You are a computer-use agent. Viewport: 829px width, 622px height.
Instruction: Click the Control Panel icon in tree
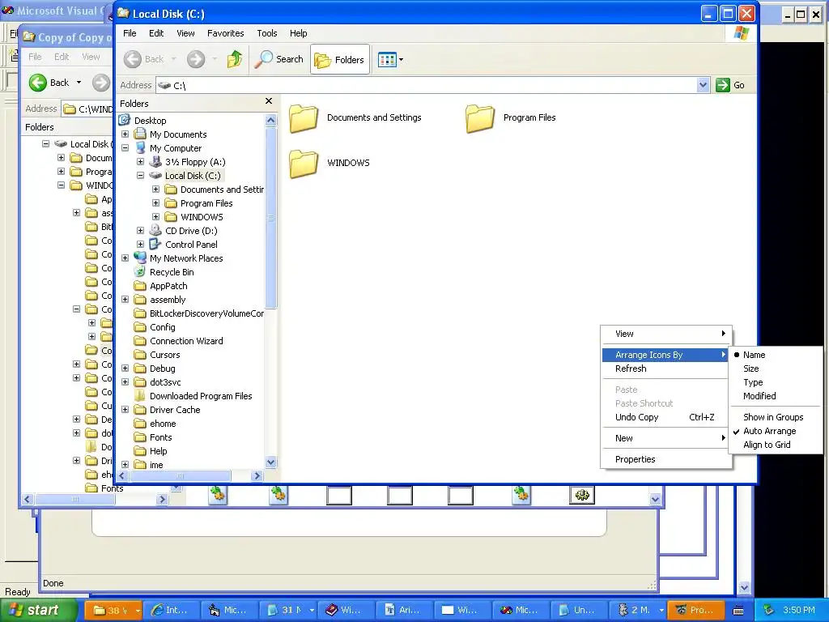point(155,244)
